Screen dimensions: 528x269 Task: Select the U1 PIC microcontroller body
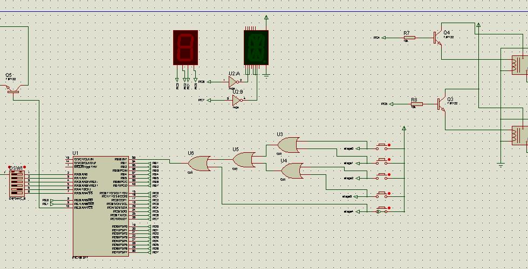click(x=101, y=206)
